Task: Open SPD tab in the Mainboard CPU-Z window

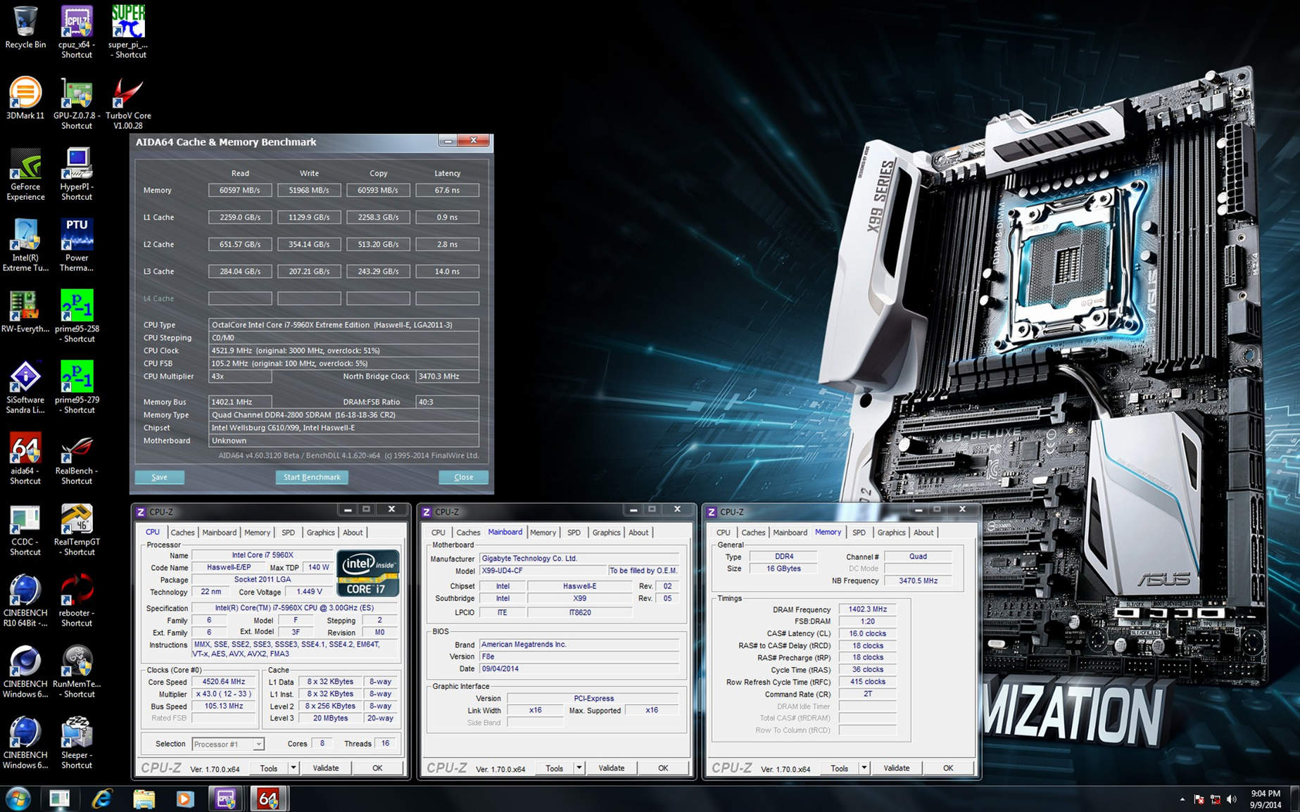Action: 574,533
